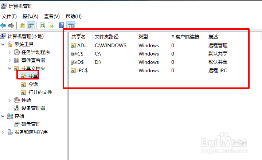Click the Back arrow toolbar icon
The image size is (262, 160).
(3, 26)
